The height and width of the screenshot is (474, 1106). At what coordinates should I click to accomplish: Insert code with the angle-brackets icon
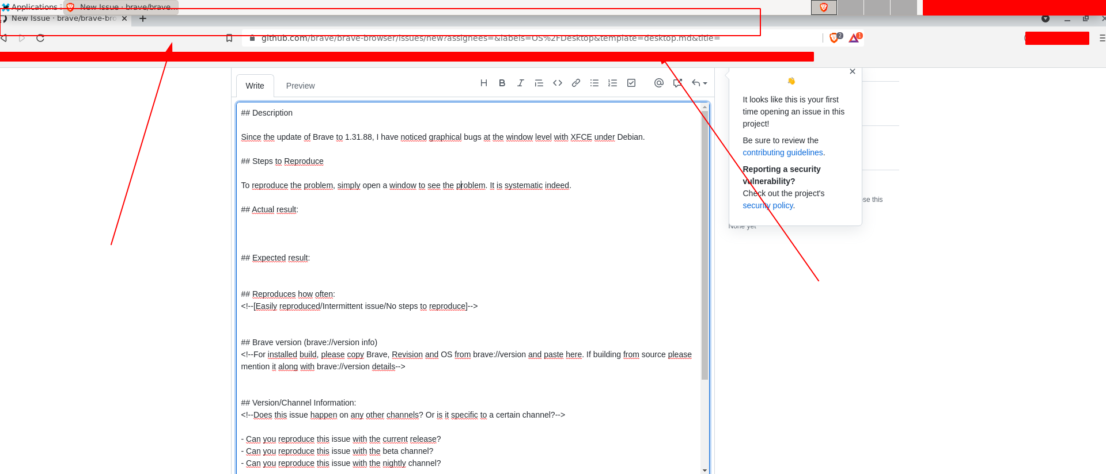click(558, 83)
